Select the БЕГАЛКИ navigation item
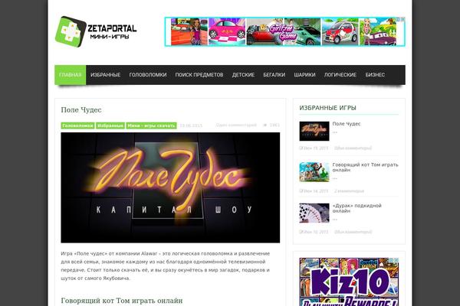 click(x=274, y=75)
